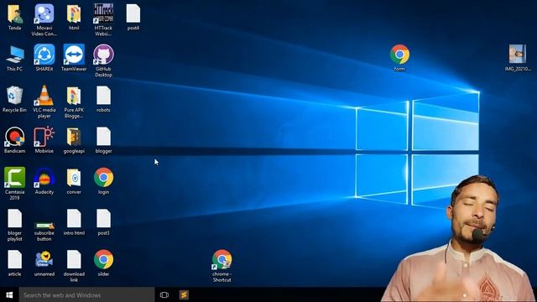Open the Windows Start menu
Image resolution: width=537 pixels, height=302 pixels.
click(x=9, y=294)
